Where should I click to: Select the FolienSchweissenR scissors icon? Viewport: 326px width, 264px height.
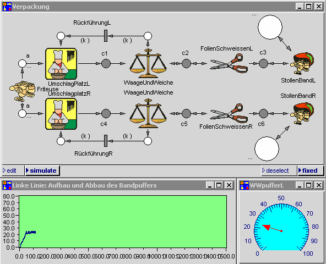pyautogui.click(x=229, y=113)
